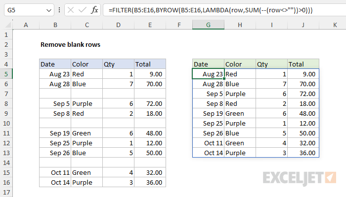
Task: Click the blank cell B7
Action: tap(55, 94)
